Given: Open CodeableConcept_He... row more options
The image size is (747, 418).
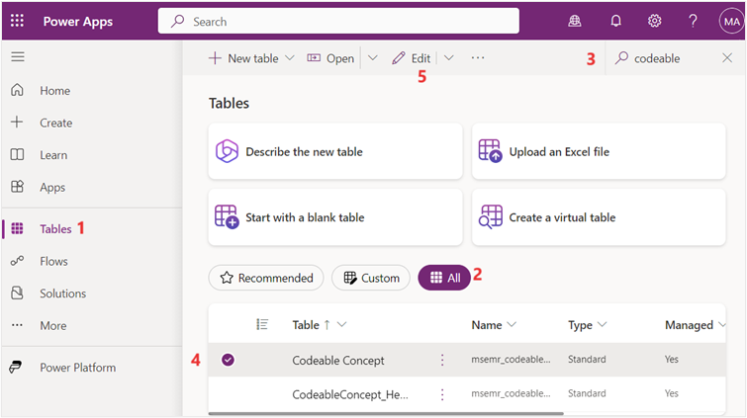Looking at the screenshot, I should tap(442, 394).
